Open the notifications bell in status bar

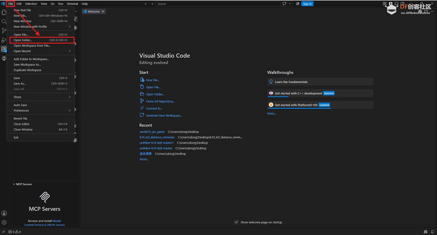pyautogui.click(x=432, y=232)
